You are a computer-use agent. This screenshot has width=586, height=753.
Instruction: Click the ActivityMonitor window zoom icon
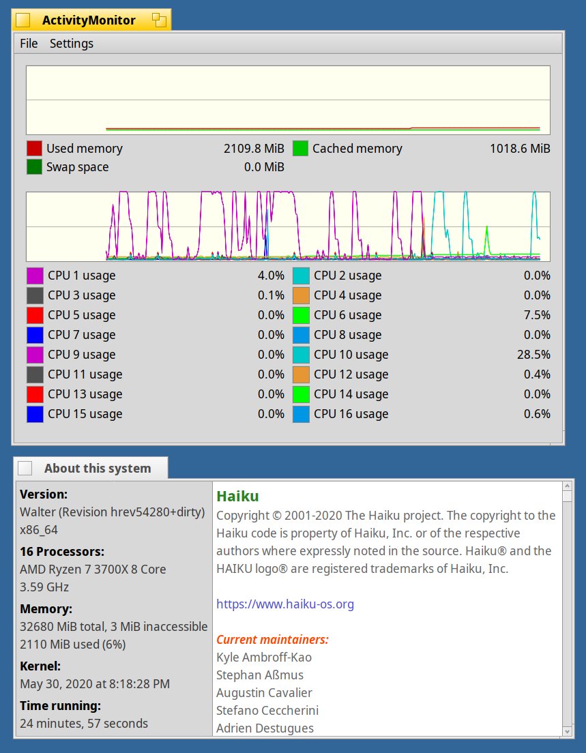pos(160,20)
